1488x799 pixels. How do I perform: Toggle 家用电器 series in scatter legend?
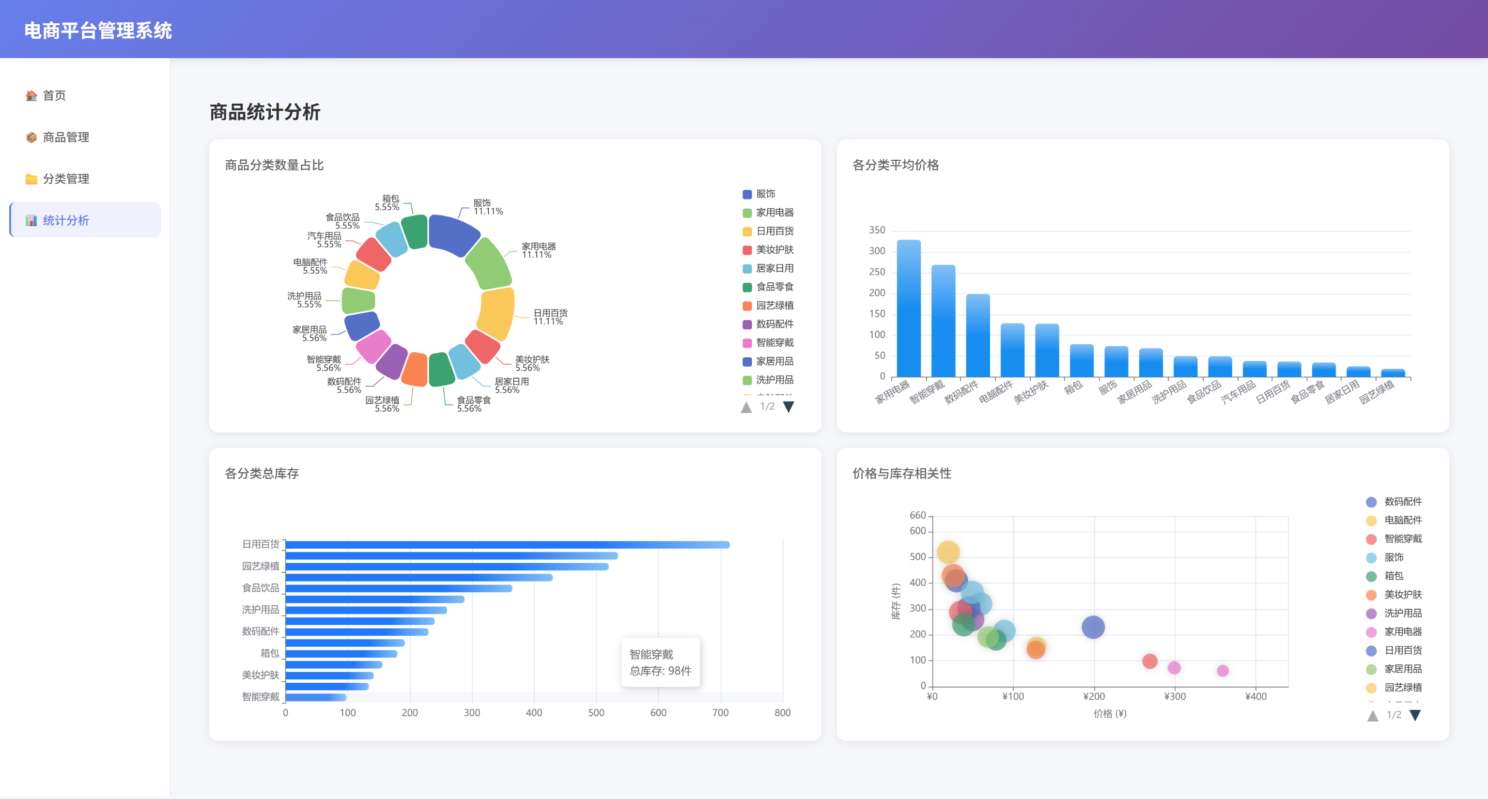pos(1395,632)
